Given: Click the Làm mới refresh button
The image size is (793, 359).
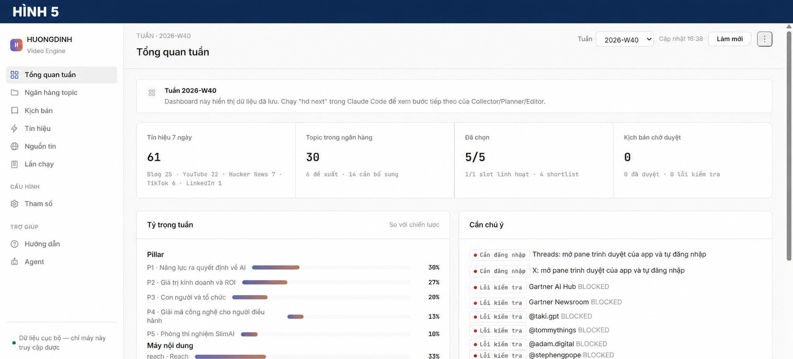Looking at the screenshot, I should coord(730,39).
